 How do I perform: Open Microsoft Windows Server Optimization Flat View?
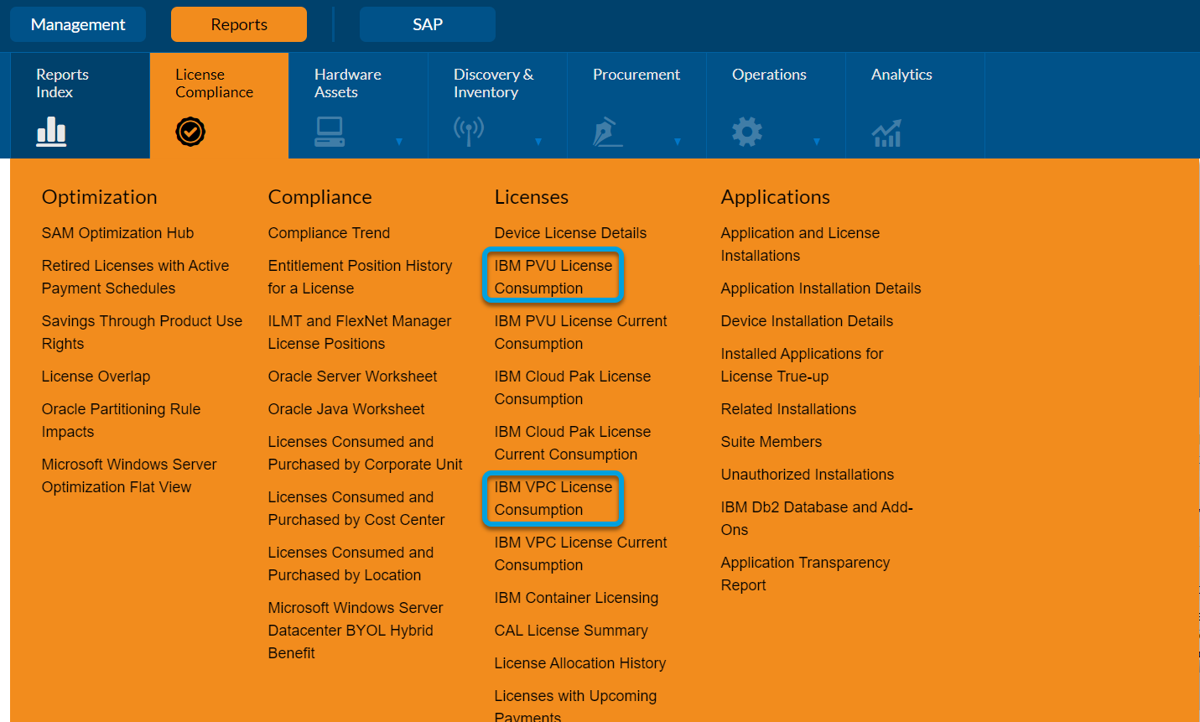click(129, 475)
